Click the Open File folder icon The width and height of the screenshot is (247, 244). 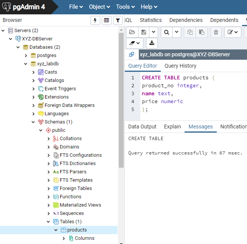point(132,32)
